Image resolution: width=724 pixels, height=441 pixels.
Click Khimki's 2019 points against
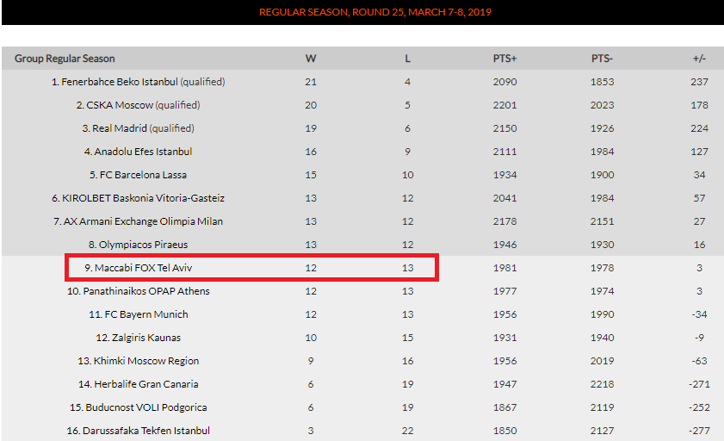(x=602, y=361)
